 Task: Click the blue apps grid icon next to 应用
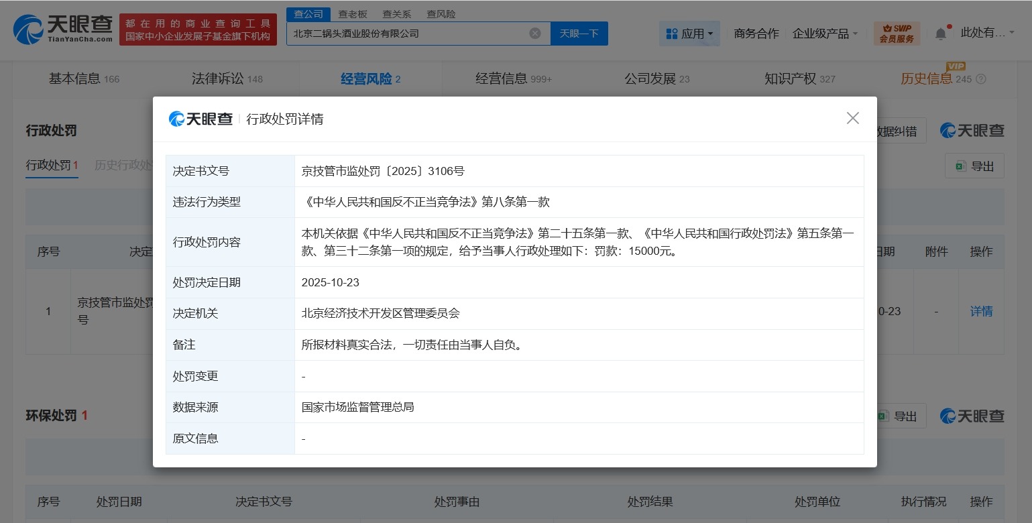(672, 33)
